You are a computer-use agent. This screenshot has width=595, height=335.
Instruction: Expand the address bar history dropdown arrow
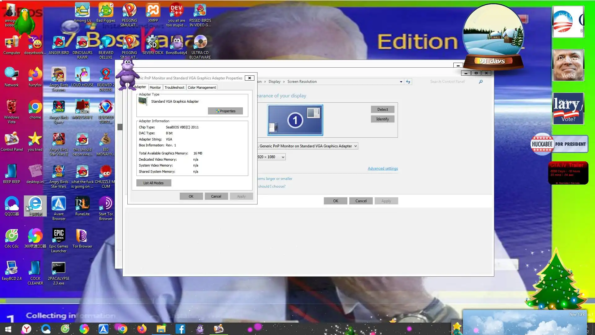pos(401,82)
